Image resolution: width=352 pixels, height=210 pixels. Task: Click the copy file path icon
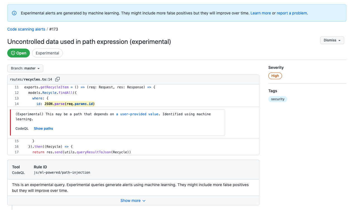(57, 79)
